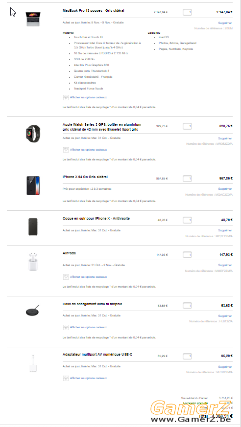Click the MacBook Pro quantity field
The width and height of the screenshot is (241, 427).
click(x=187, y=12)
